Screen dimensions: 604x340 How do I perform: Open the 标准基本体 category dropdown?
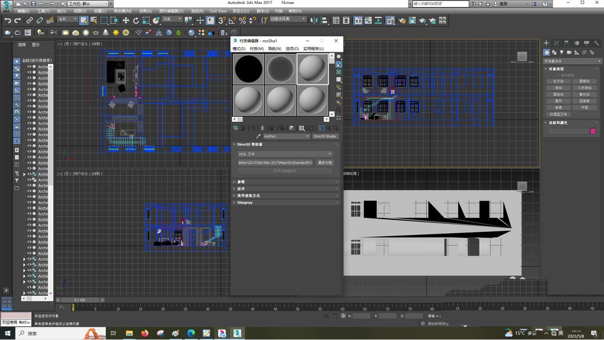coord(571,61)
